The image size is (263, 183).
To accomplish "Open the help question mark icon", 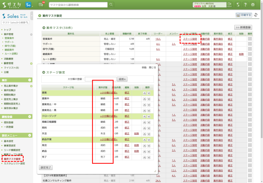I will point(245,4).
